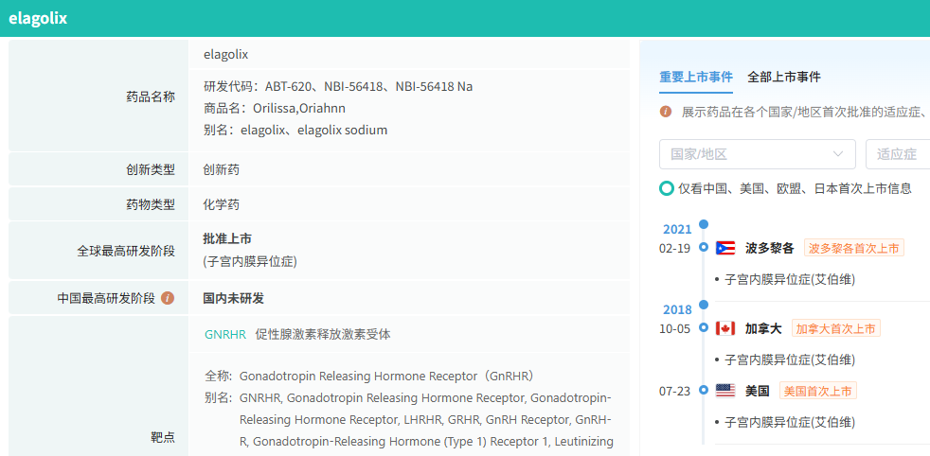Click the 2018 year timeline node
The image size is (930, 456).
click(x=703, y=306)
